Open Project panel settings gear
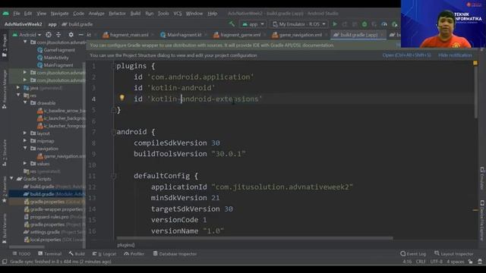The height and width of the screenshot is (273, 486). tap(71, 35)
